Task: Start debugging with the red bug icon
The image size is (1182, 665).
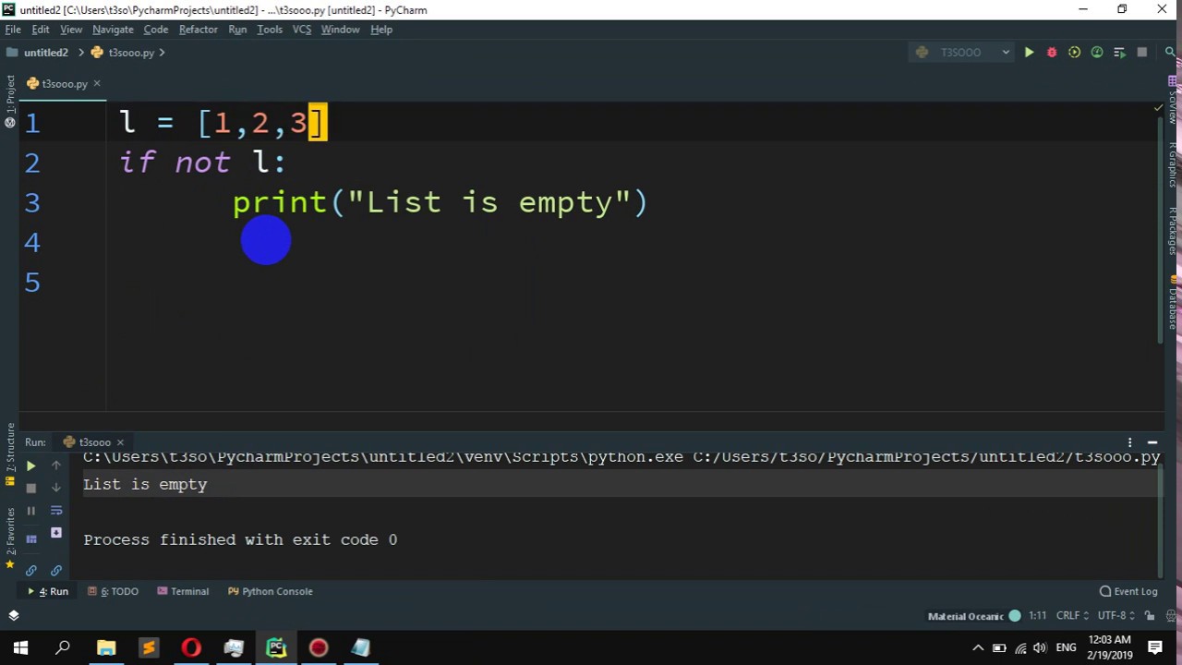Action: click(x=1052, y=53)
